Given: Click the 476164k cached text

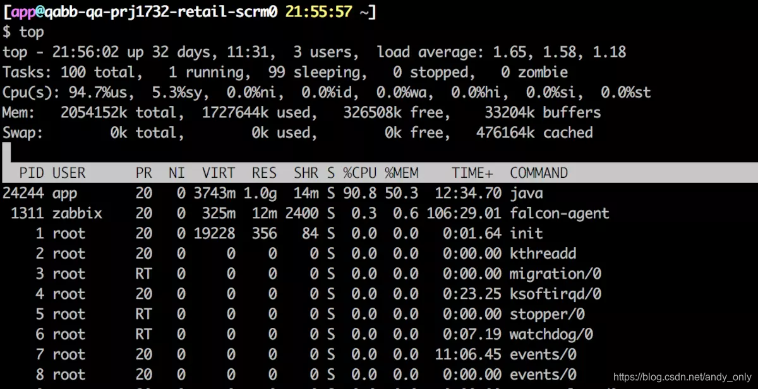Looking at the screenshot, I should (534, 132).
